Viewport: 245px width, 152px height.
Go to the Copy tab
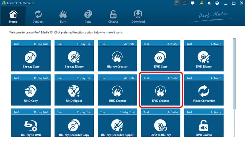click(88, 17)
